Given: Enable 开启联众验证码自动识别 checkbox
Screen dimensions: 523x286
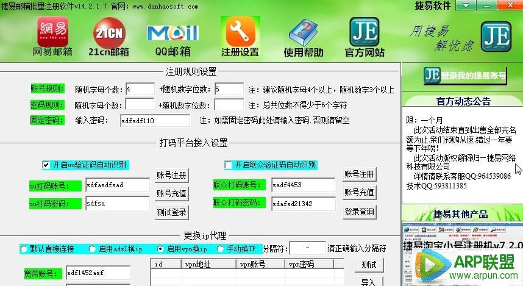Looking at the screenshot, I should click(x=228, y=165).
